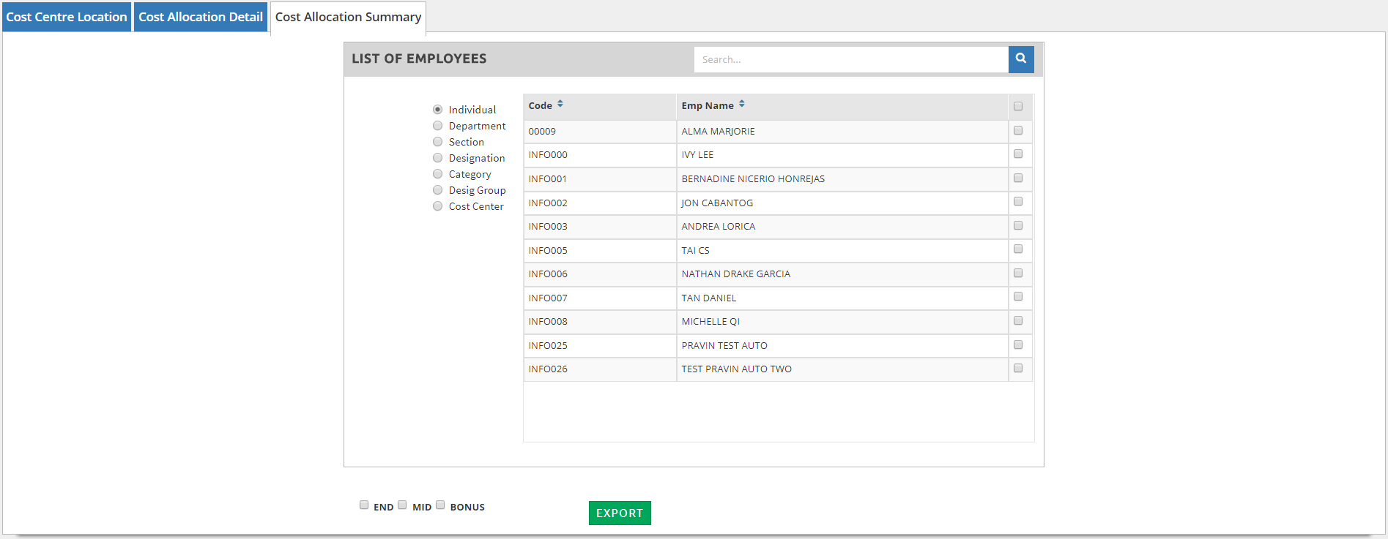Open the Cost Centre Location tab
This screenshot has height=539, width=1388.
click(x=67, y=17)
